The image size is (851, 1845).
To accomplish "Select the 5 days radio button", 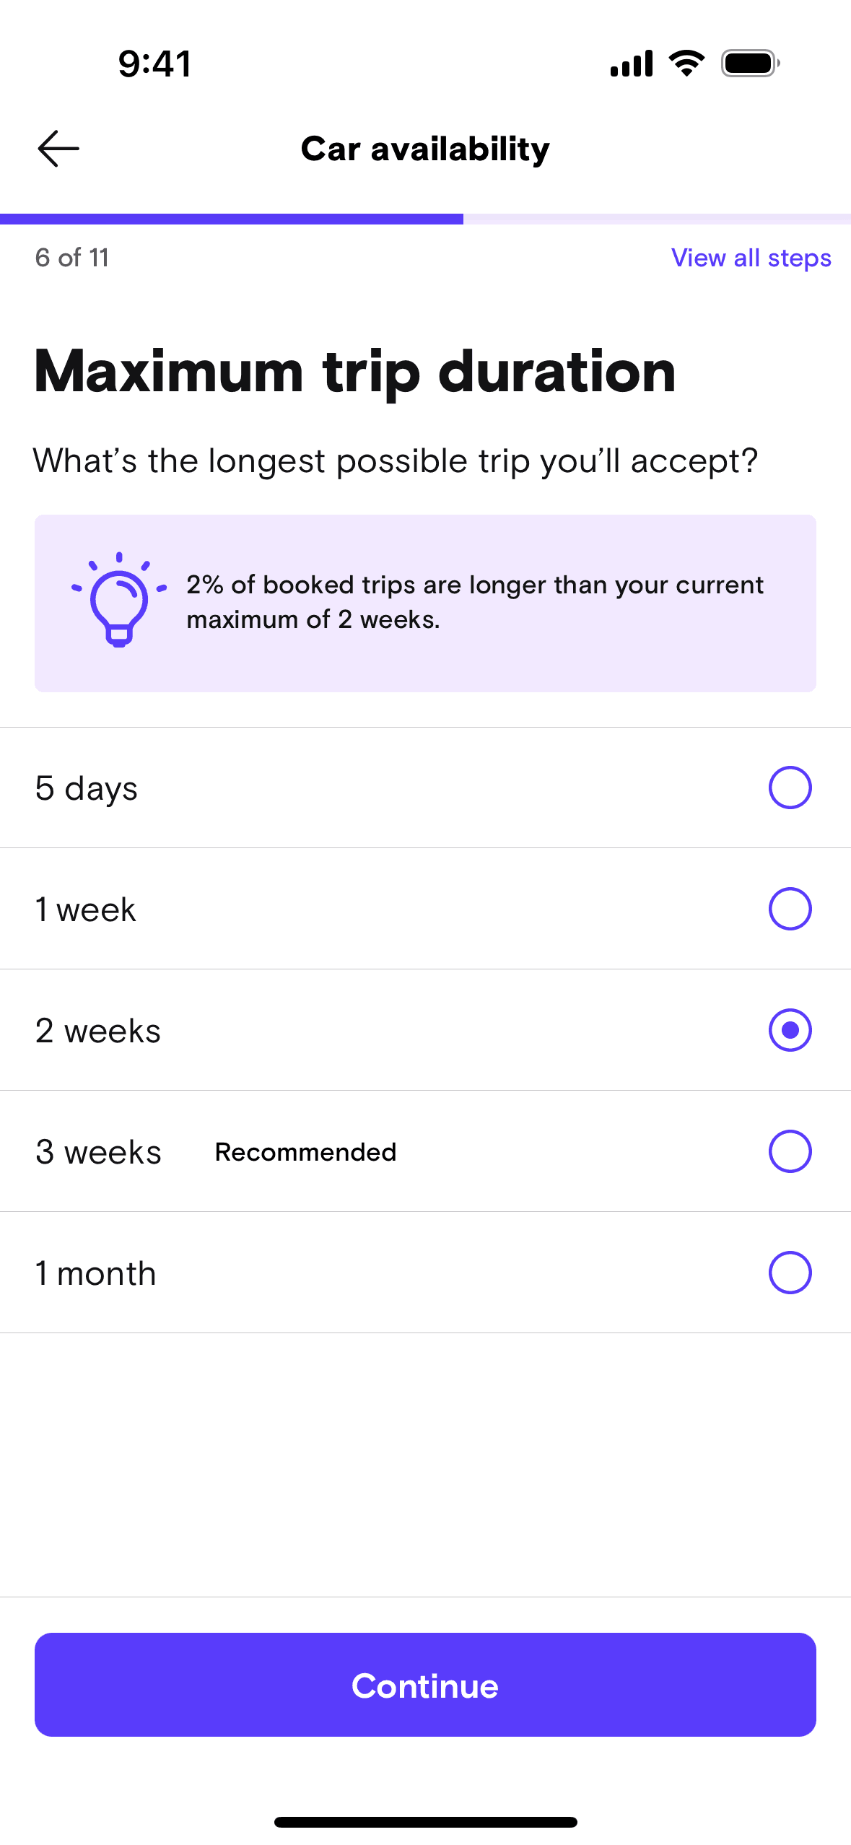I will [790, 788].
